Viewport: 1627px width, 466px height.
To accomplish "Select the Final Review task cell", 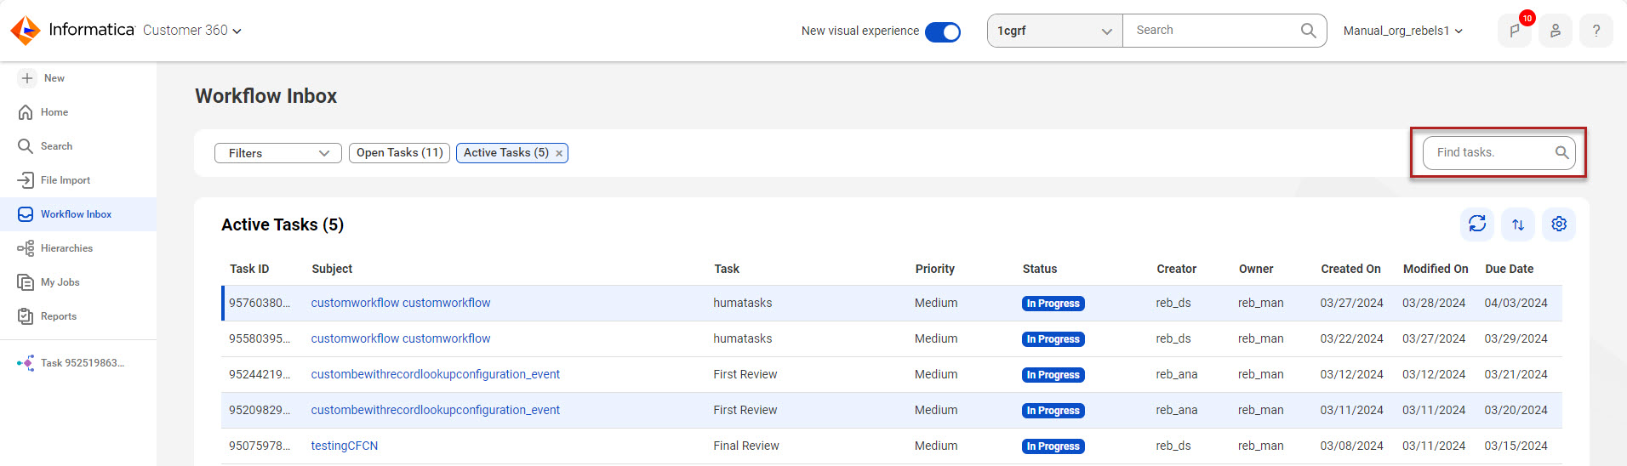I will click(746, 446).
